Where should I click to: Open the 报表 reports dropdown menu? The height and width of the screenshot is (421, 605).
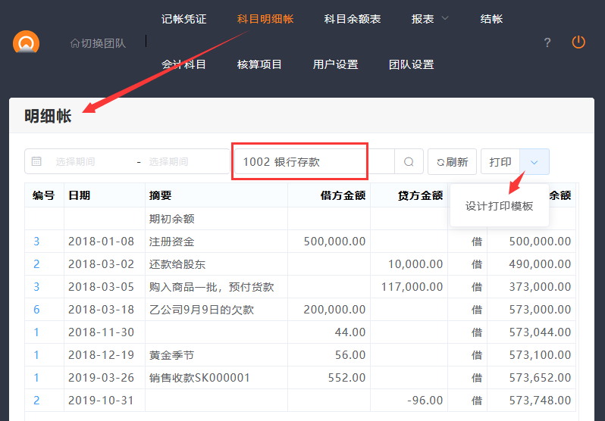[430, 19]
